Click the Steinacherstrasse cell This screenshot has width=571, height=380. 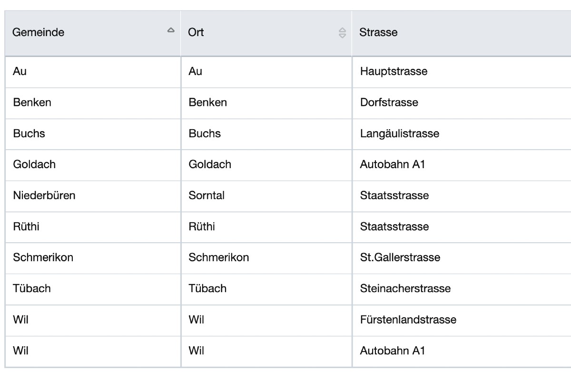[405, 288]
